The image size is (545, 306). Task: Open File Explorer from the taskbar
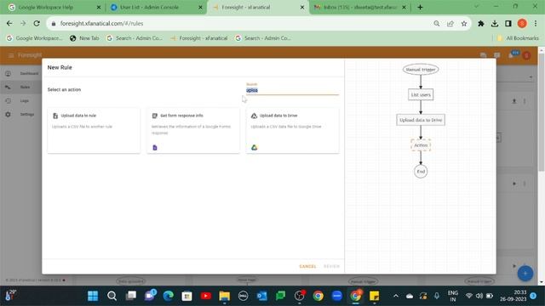coord(225,296)
